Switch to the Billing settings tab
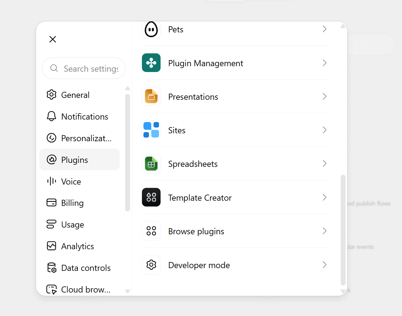 point(80,203)
